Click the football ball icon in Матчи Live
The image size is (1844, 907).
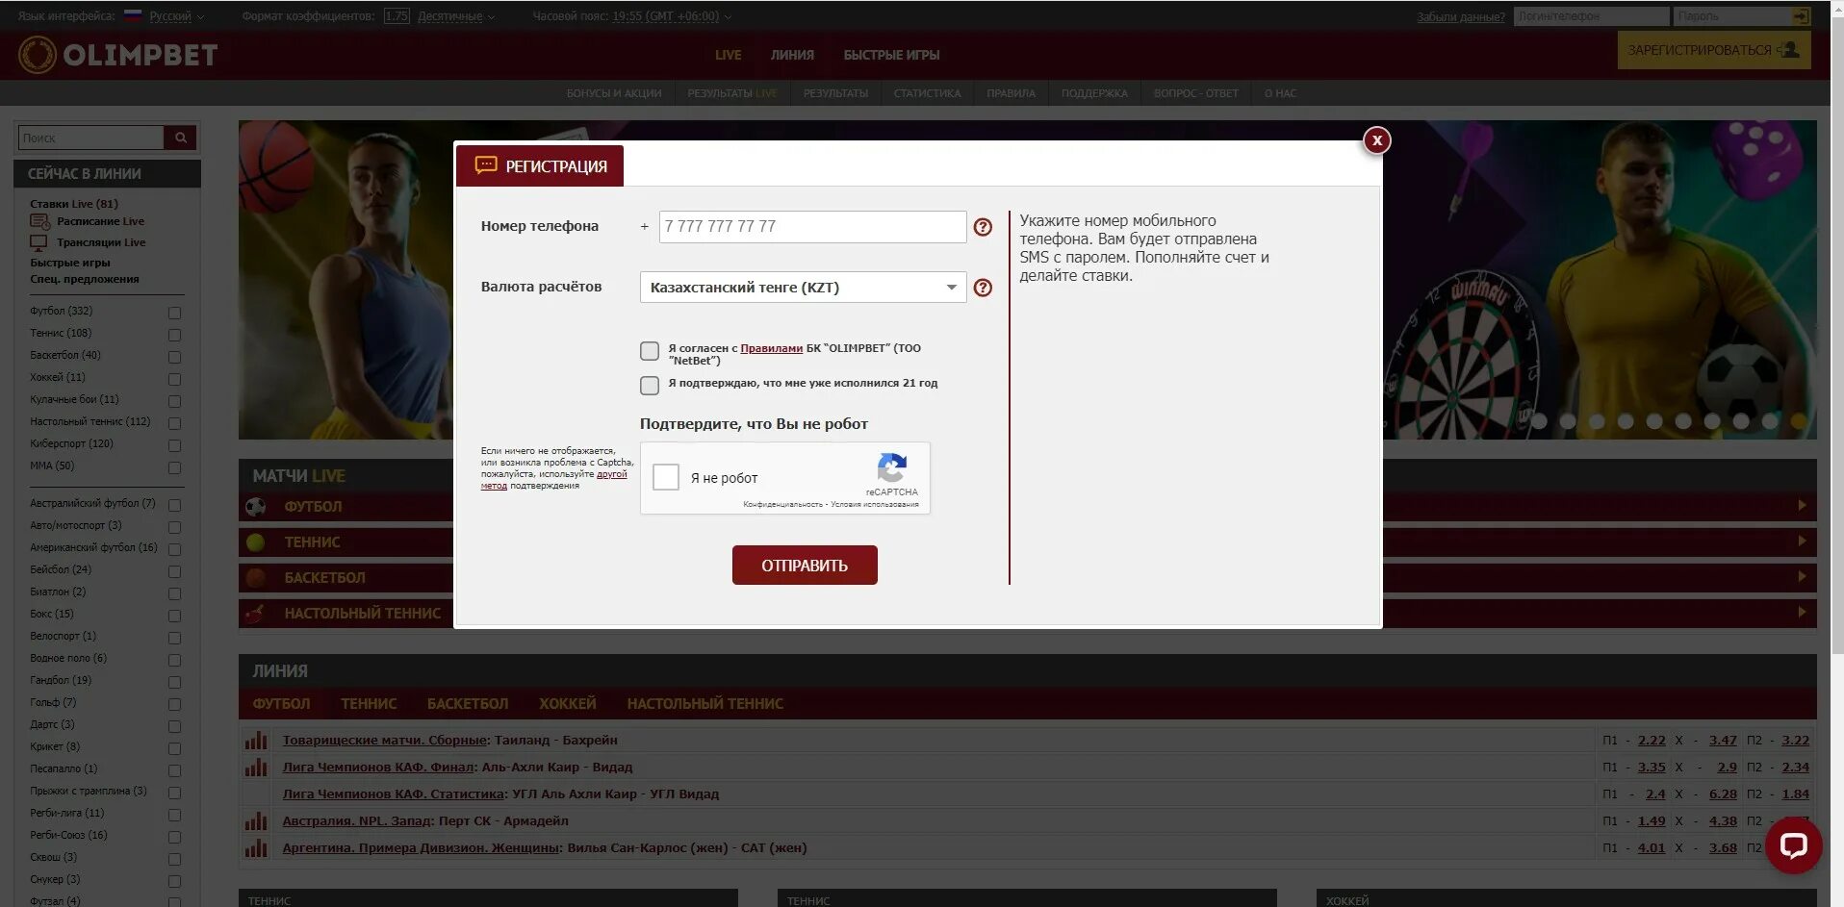click(256, 507)
